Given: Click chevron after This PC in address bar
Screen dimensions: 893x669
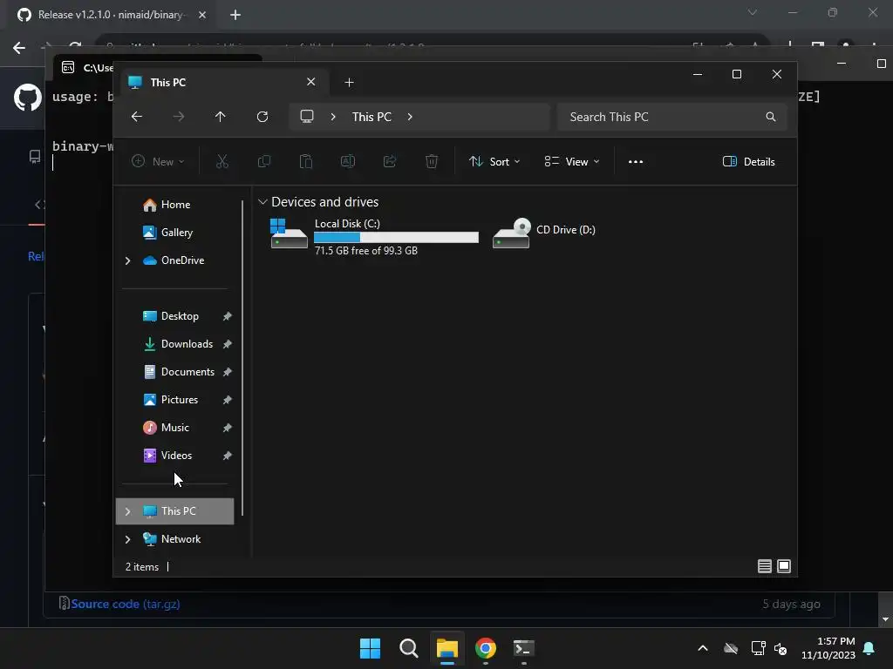Looking at the screenshot, I should click(410, 117).
